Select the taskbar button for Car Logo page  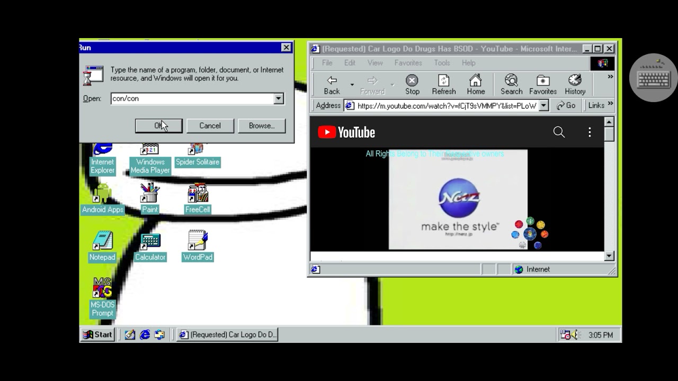pyautogui.click(x=227, y=334)
